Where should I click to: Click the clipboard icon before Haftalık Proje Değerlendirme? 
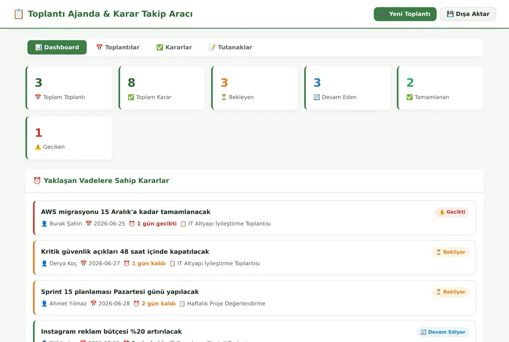(x=182, y=303)
